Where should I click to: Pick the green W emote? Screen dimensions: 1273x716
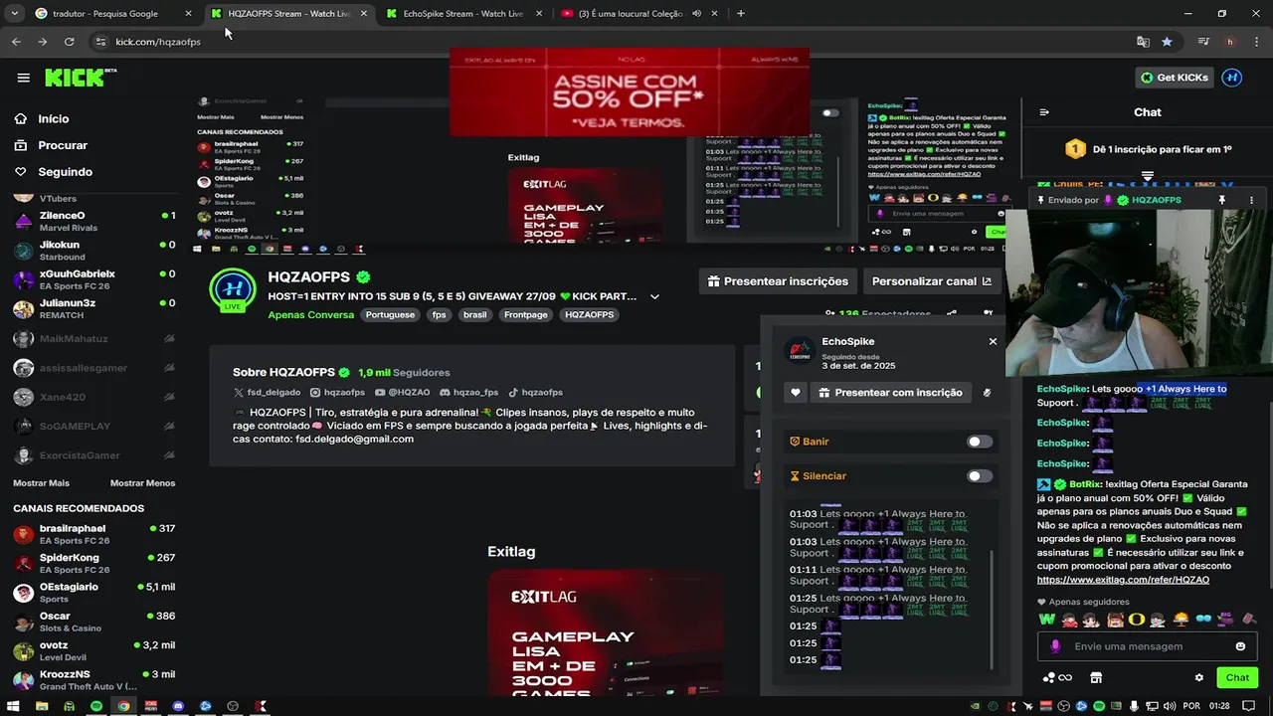pos(1046,620)
